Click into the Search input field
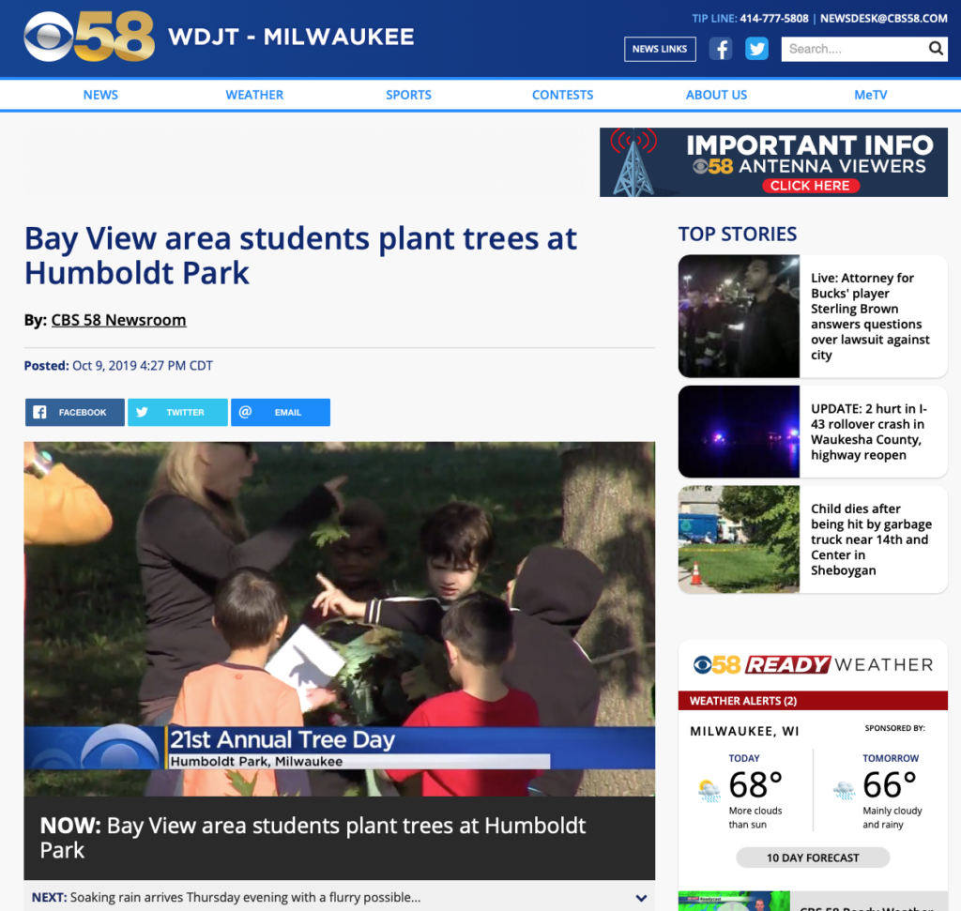This screenshot has width=961, height=911. (854, 49)
